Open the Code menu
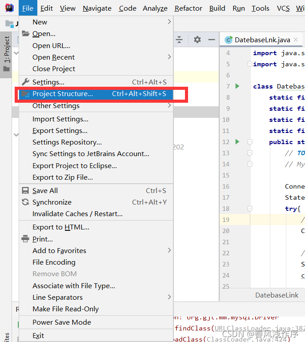Viewport: 305px width, 342px height. 128,8
